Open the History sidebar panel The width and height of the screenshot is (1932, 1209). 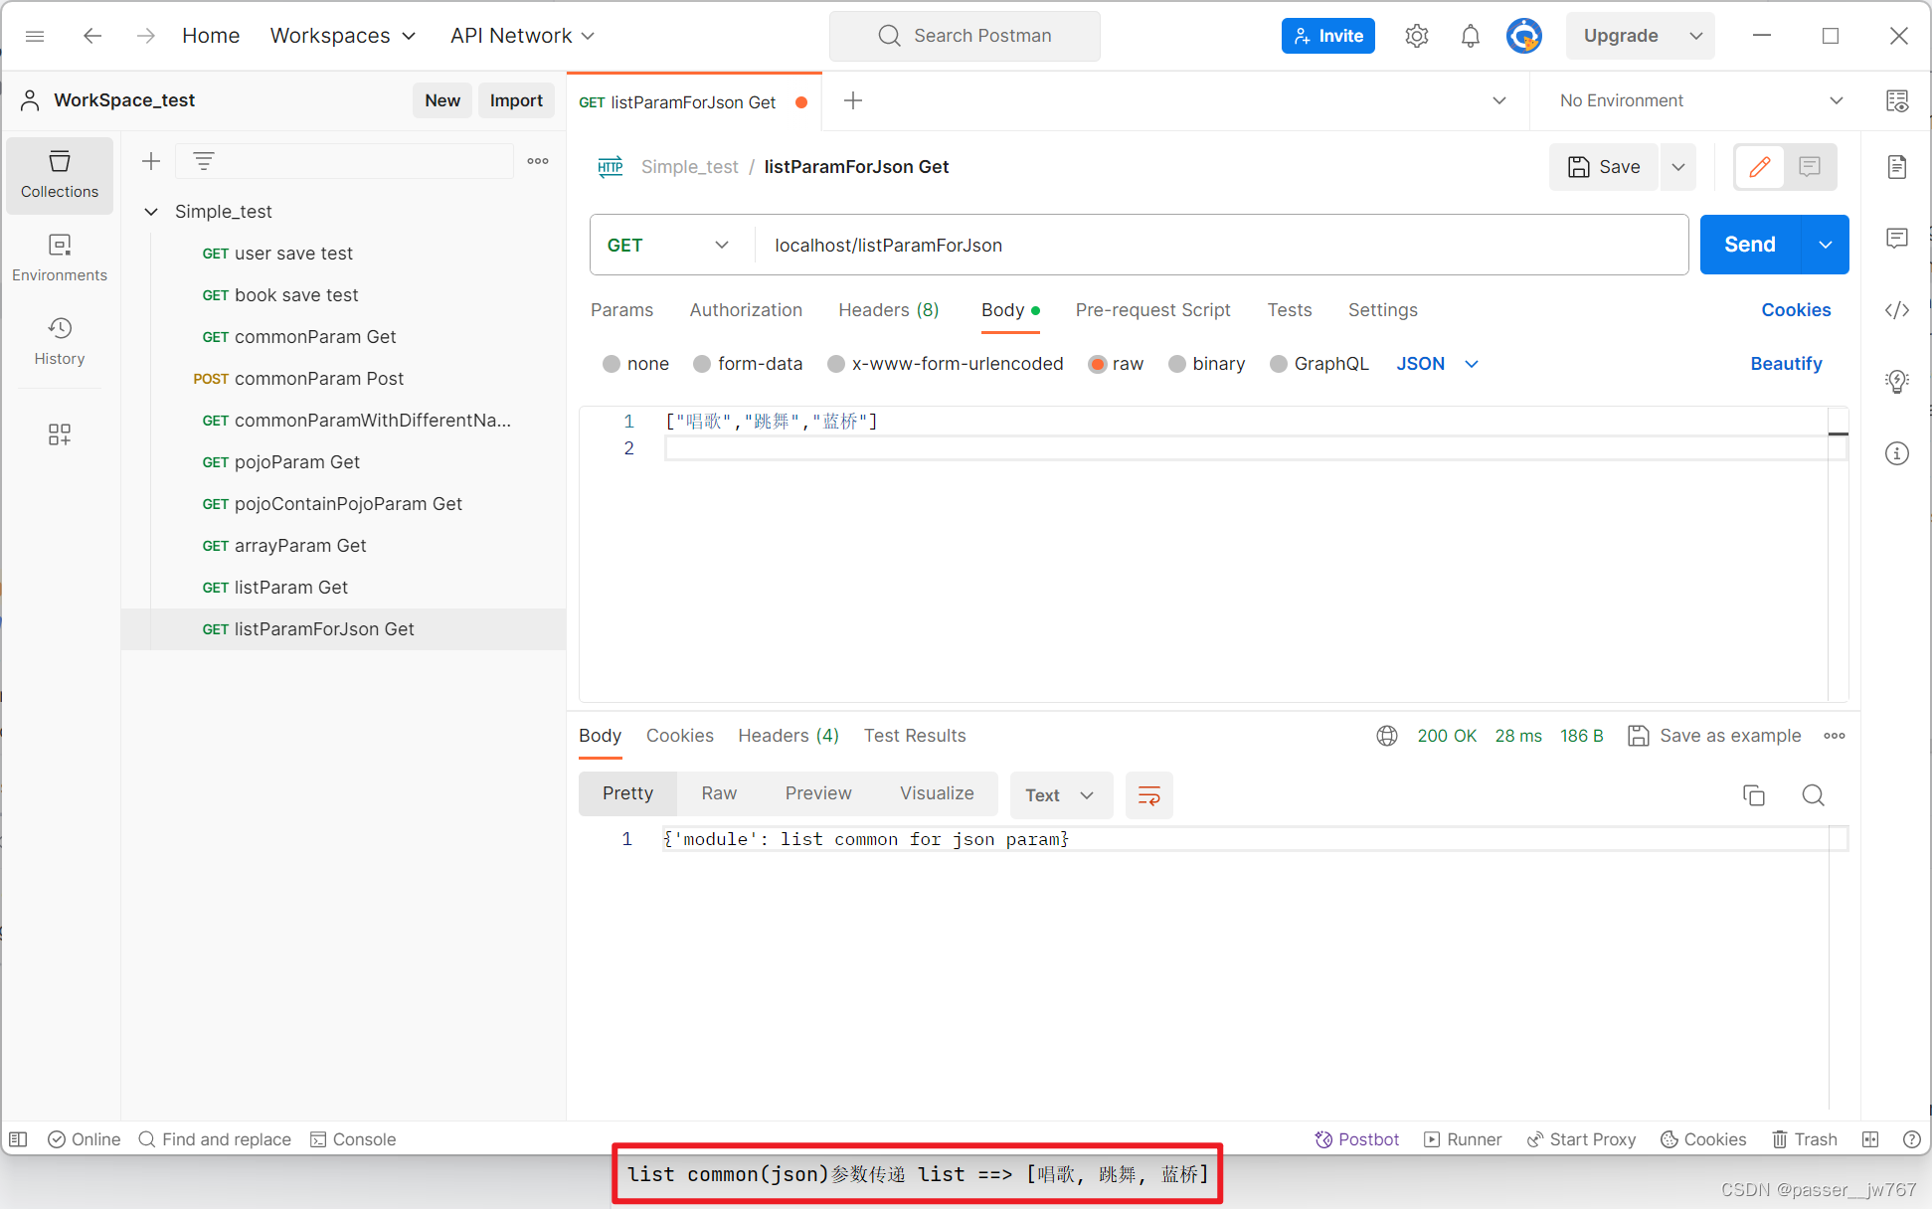[60, 341]
